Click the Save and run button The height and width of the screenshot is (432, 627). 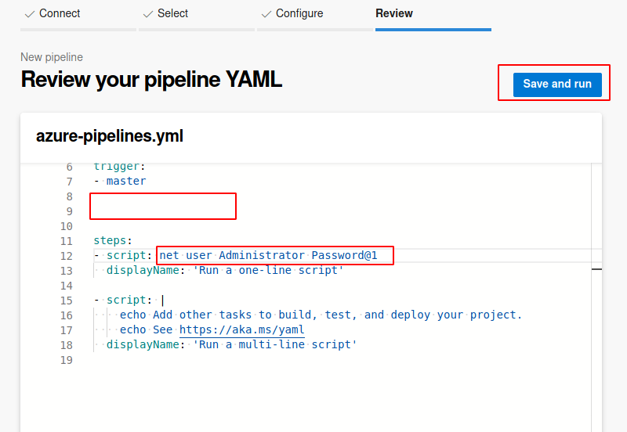pos(557,84)
